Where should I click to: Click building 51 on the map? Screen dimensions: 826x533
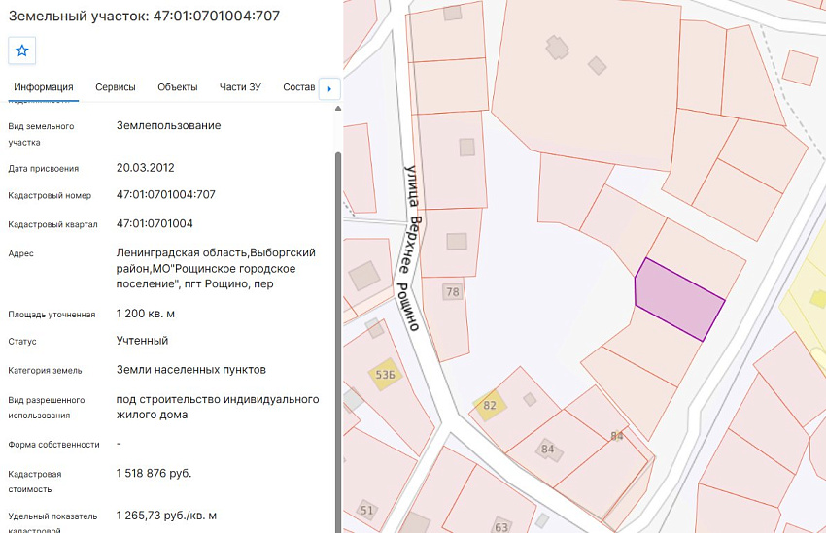(367, 510)
